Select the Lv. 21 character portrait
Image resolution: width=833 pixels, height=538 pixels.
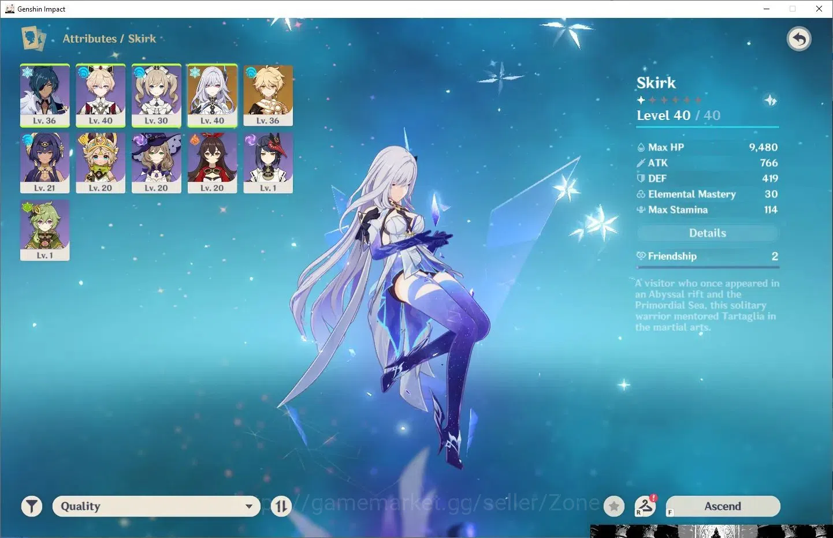tap(45, 163)
